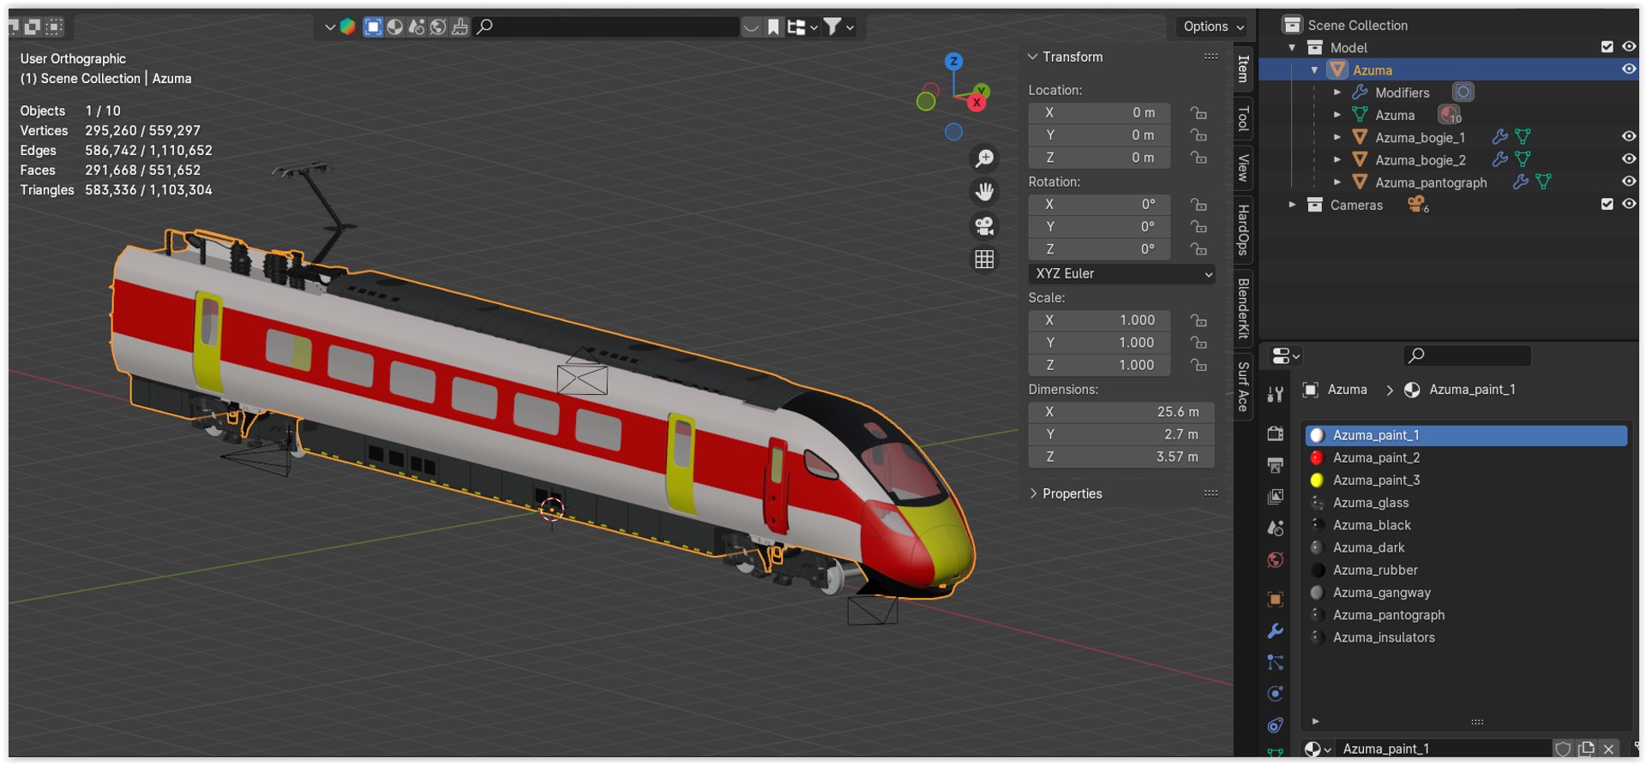Viewport: 1646px width, 764px height.
Task: Open the Particles properties icon
Action: (x=1276, y=662)
